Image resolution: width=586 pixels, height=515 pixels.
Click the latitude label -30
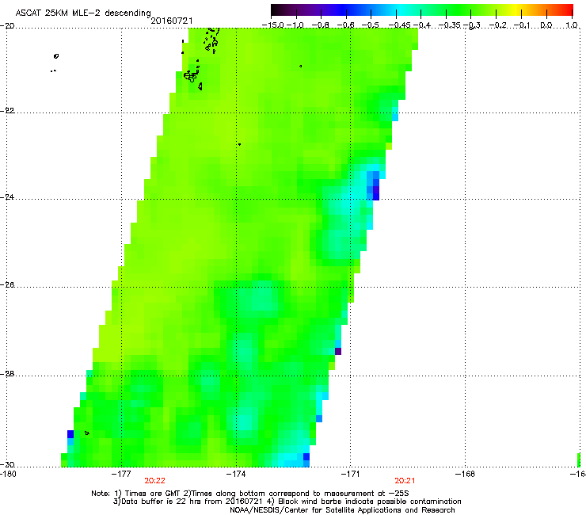pyautogui.click(x=7, y=464)
